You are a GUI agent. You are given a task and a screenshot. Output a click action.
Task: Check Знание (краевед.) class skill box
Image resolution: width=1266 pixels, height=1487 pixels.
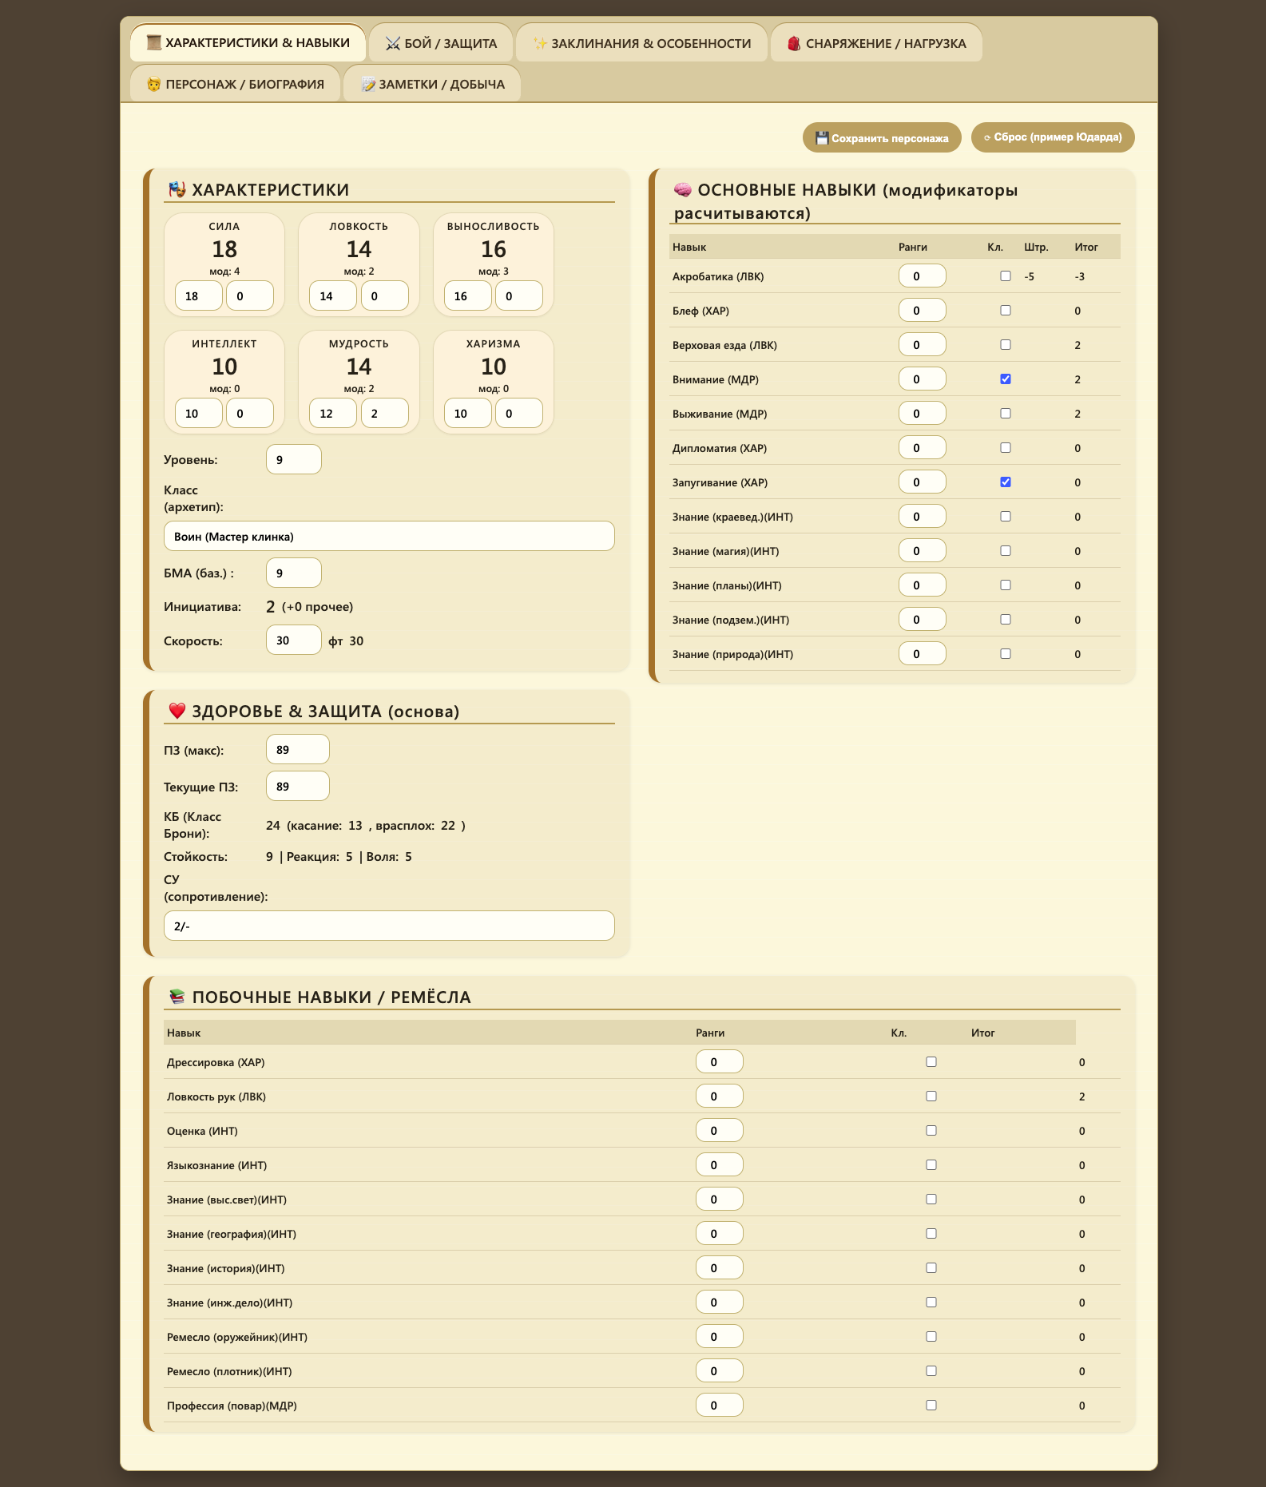point(1006,517)
